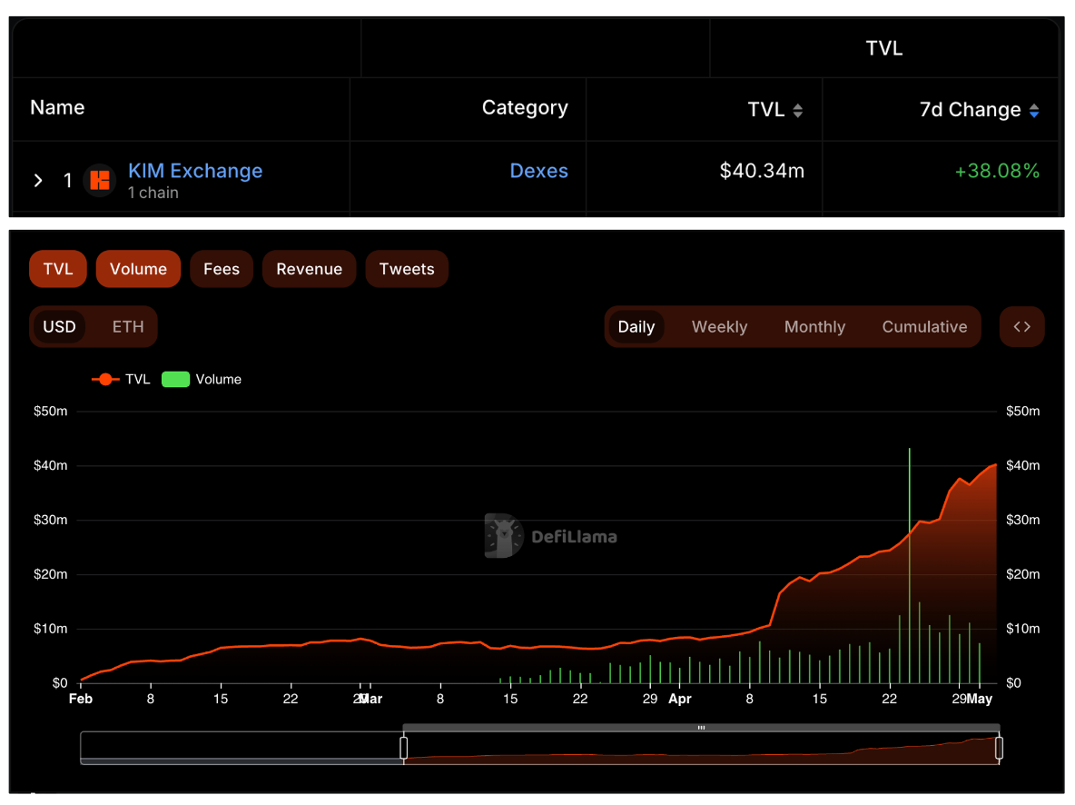Click the +38.08% change value
This screenshot has height=805, width=1075.
click(x=997, y=171)
